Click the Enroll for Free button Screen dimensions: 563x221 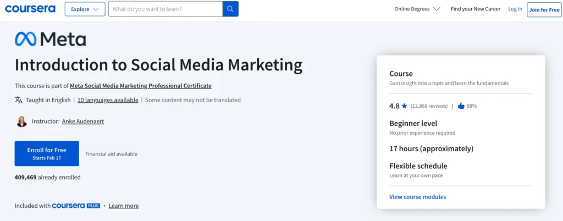tap(47, 153)
